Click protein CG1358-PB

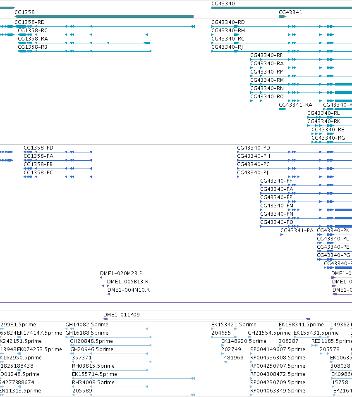click(x=38, y=164)
